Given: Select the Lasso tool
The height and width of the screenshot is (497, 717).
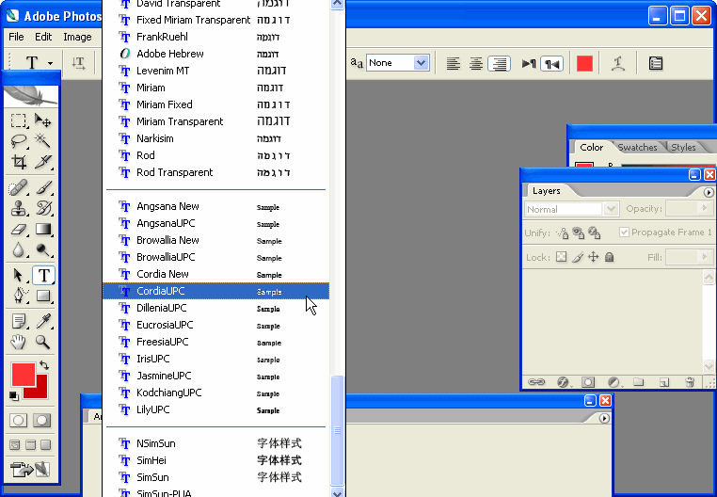Looking at the screenshot, I should tap(18, 141).
